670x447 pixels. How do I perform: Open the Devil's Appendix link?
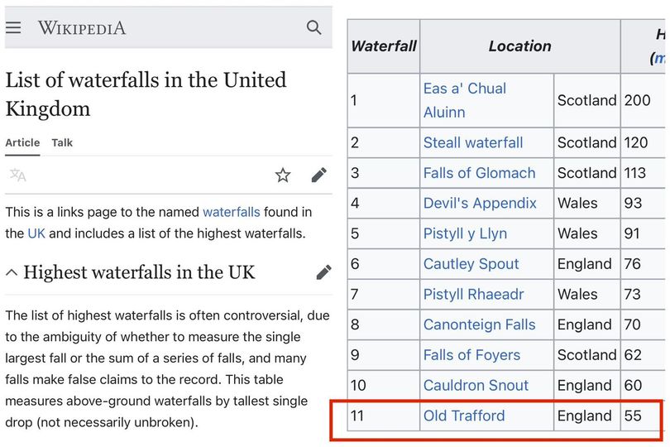tap(480, 203)
